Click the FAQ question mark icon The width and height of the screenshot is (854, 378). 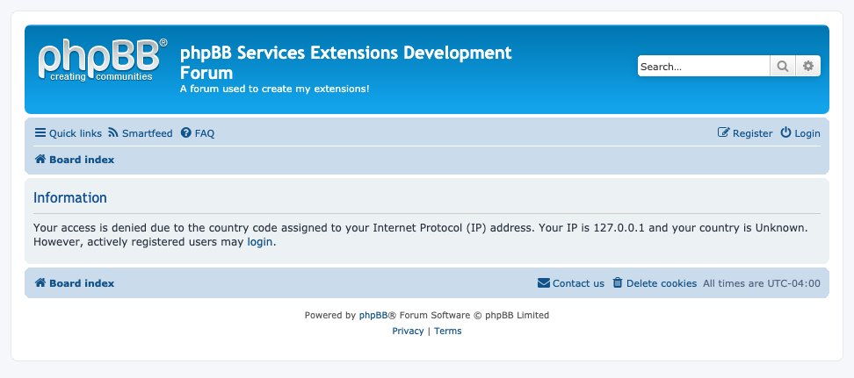186,132
